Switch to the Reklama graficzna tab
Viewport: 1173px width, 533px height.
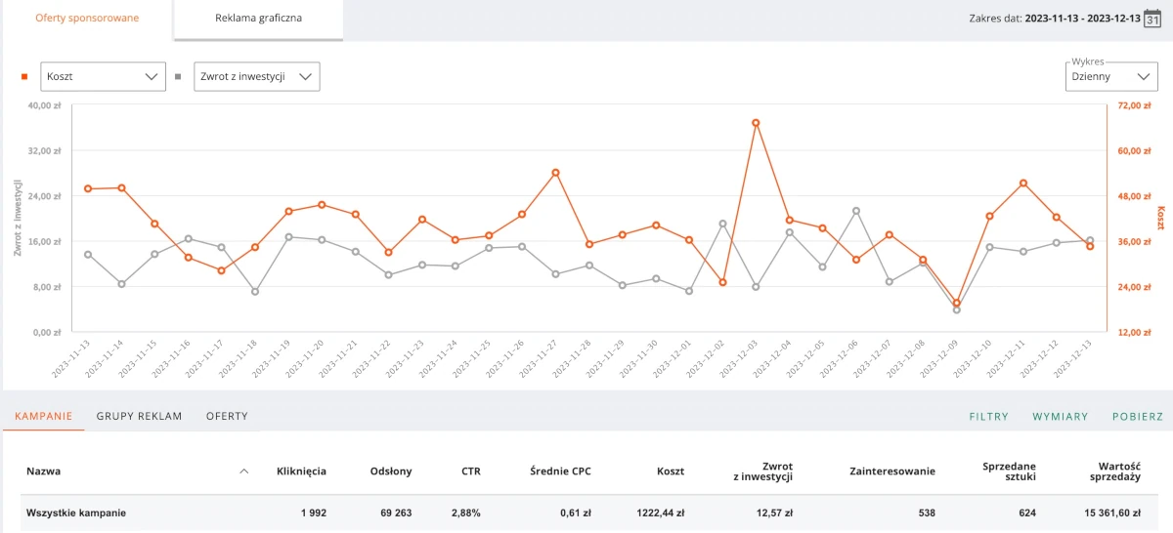tap(259, 19)
